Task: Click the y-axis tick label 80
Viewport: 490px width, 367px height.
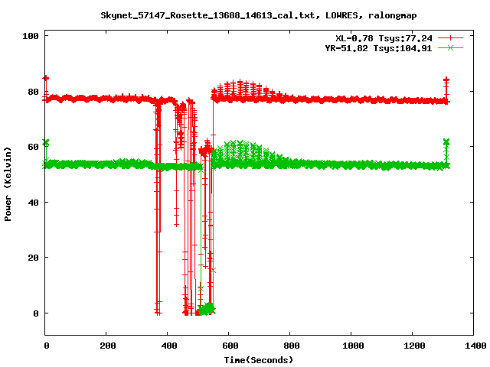Action: 33,92
